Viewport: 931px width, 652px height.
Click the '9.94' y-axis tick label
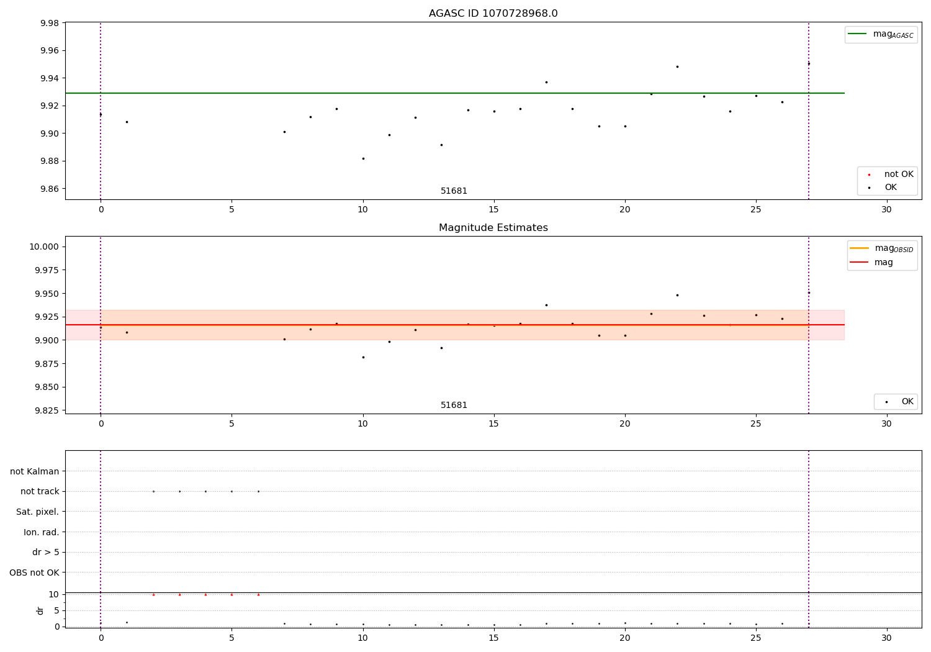point(49,78)
